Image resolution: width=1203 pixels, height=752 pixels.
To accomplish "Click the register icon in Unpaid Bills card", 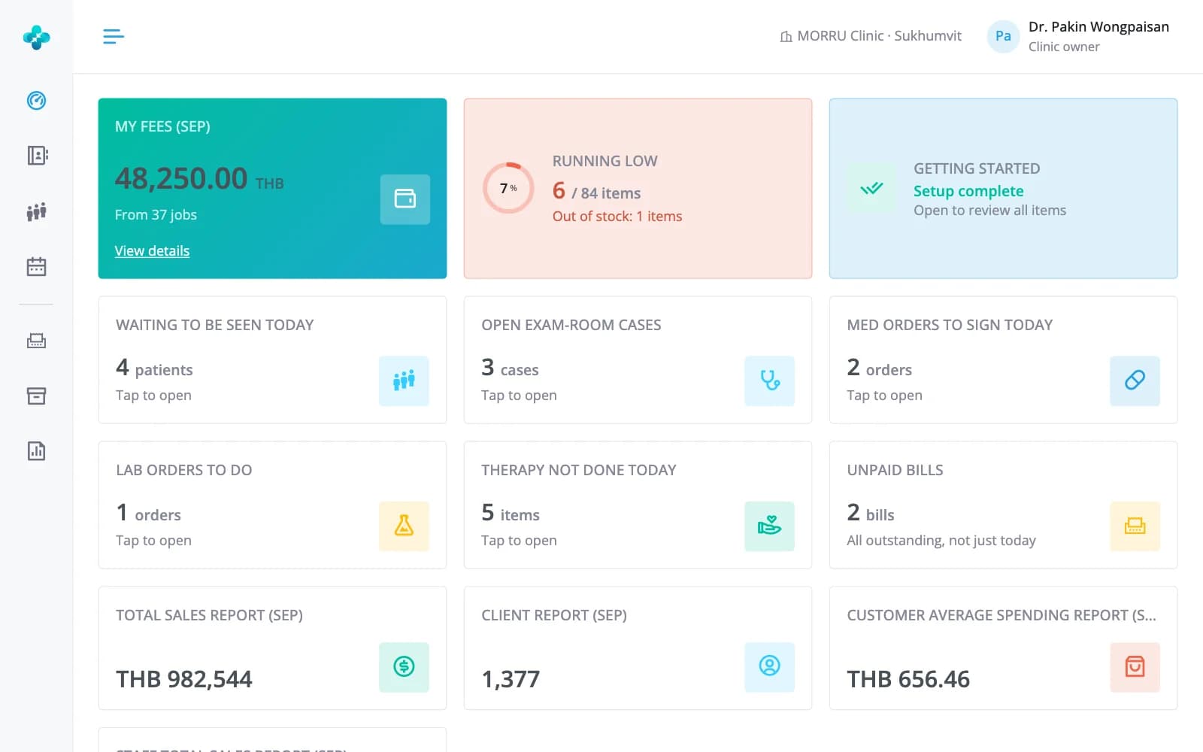I will pyautogui.click(x=1135, y=526).
